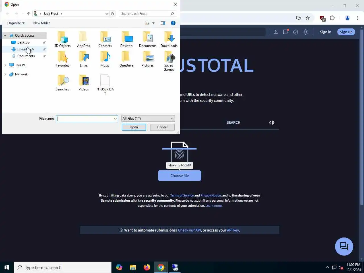Click Chrome icon in taskbar
The height and width of the screenshot is (273, 364).
pos(161,267)
